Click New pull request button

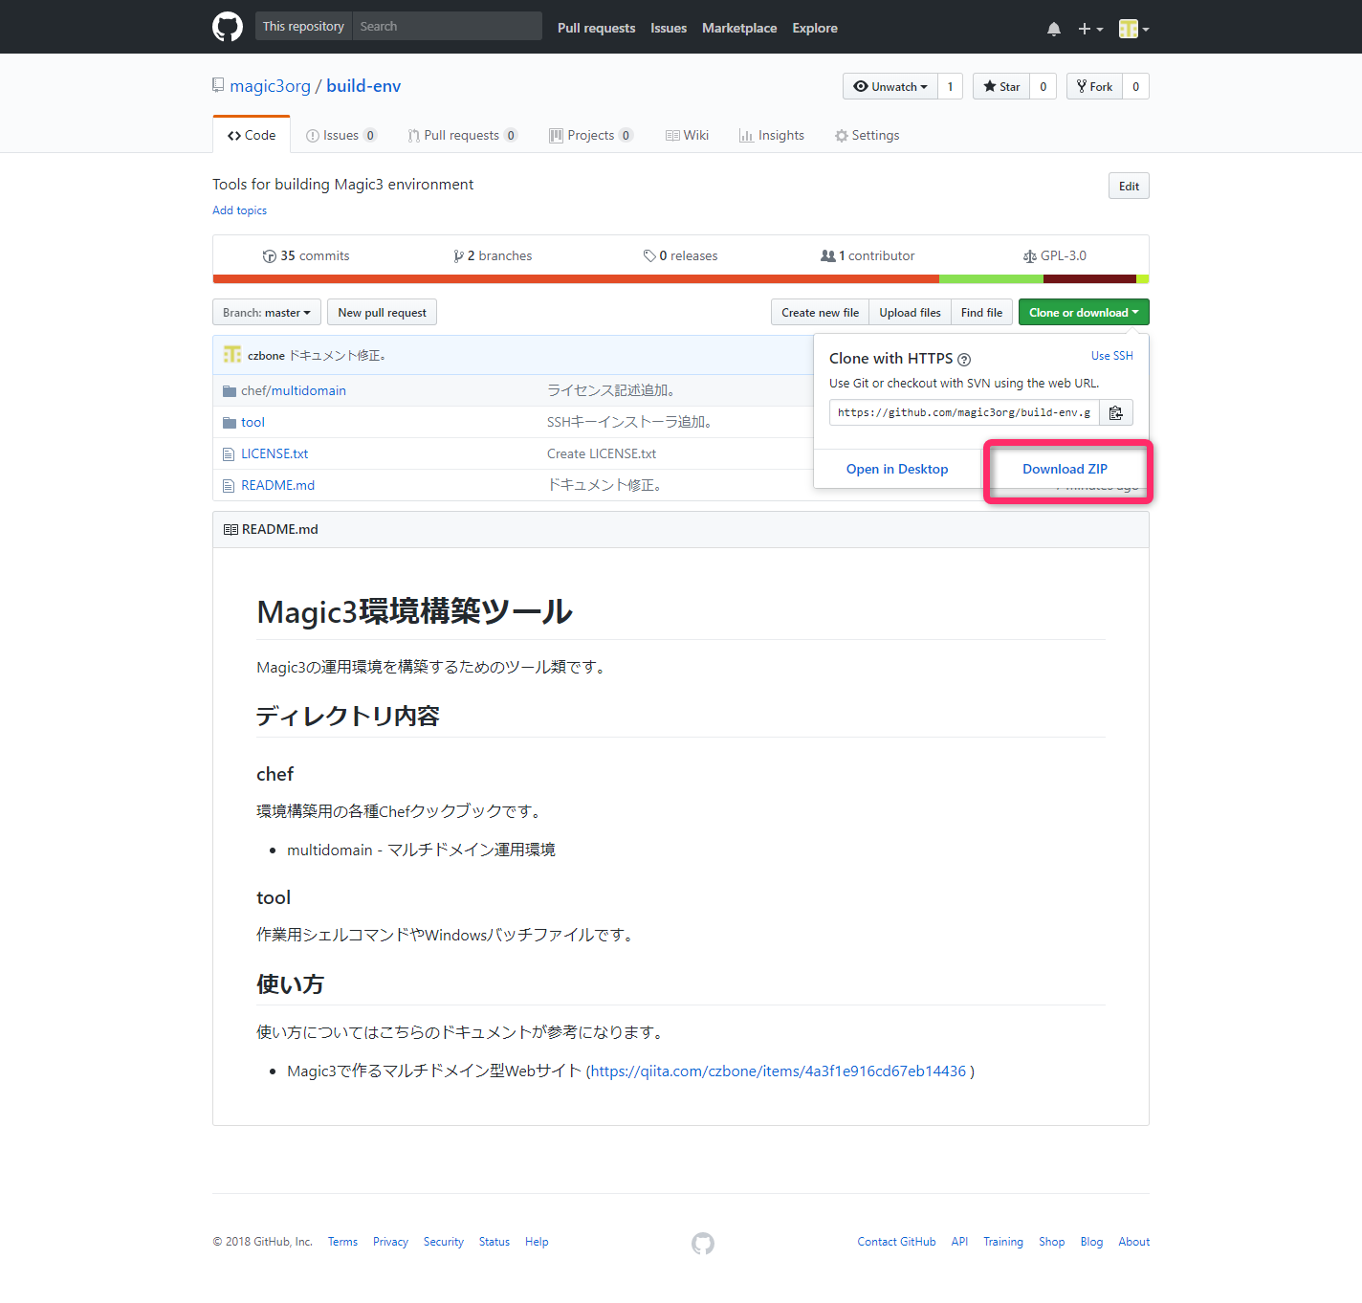(x=382, y=312)
